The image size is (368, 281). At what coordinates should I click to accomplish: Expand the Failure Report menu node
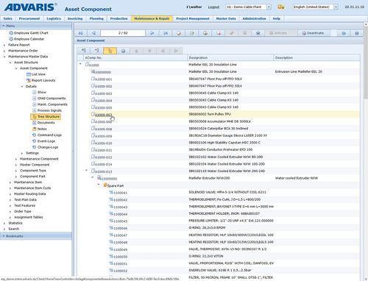point(4,45)
